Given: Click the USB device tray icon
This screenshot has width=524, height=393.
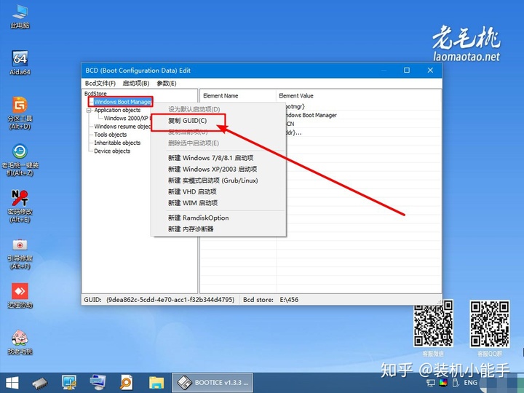Looking at the screenshot, I should click(x=455, y=383).
